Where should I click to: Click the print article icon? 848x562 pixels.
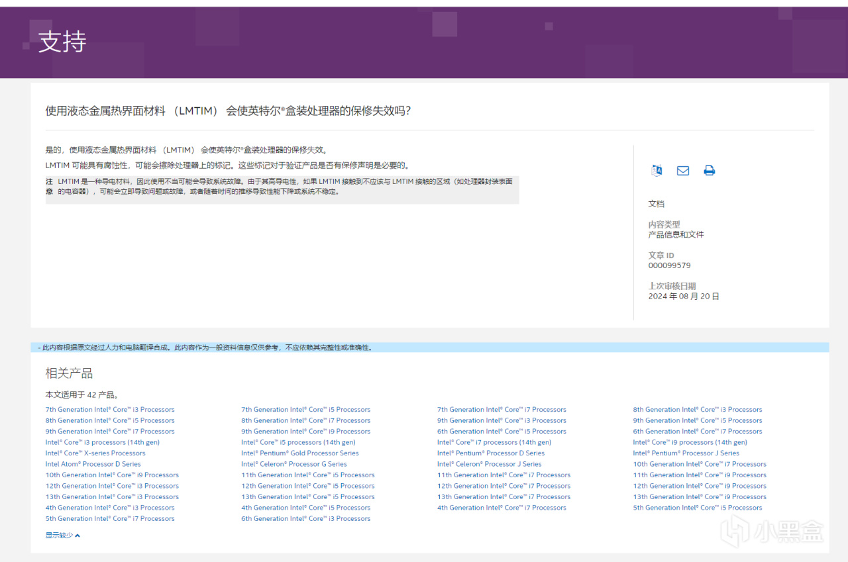(x=709, y=171)
